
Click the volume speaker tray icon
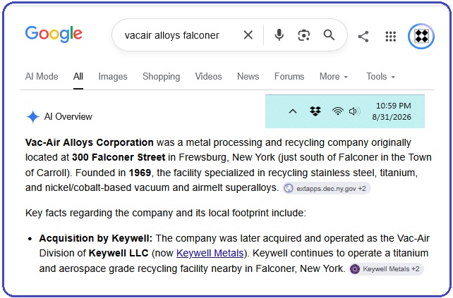(x=354, y=111)
